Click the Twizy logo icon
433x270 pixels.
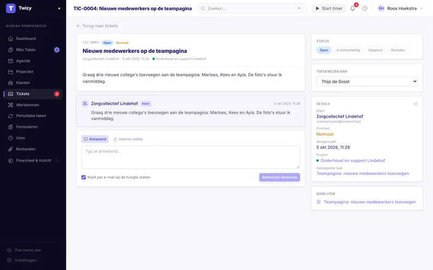point(11,8)
